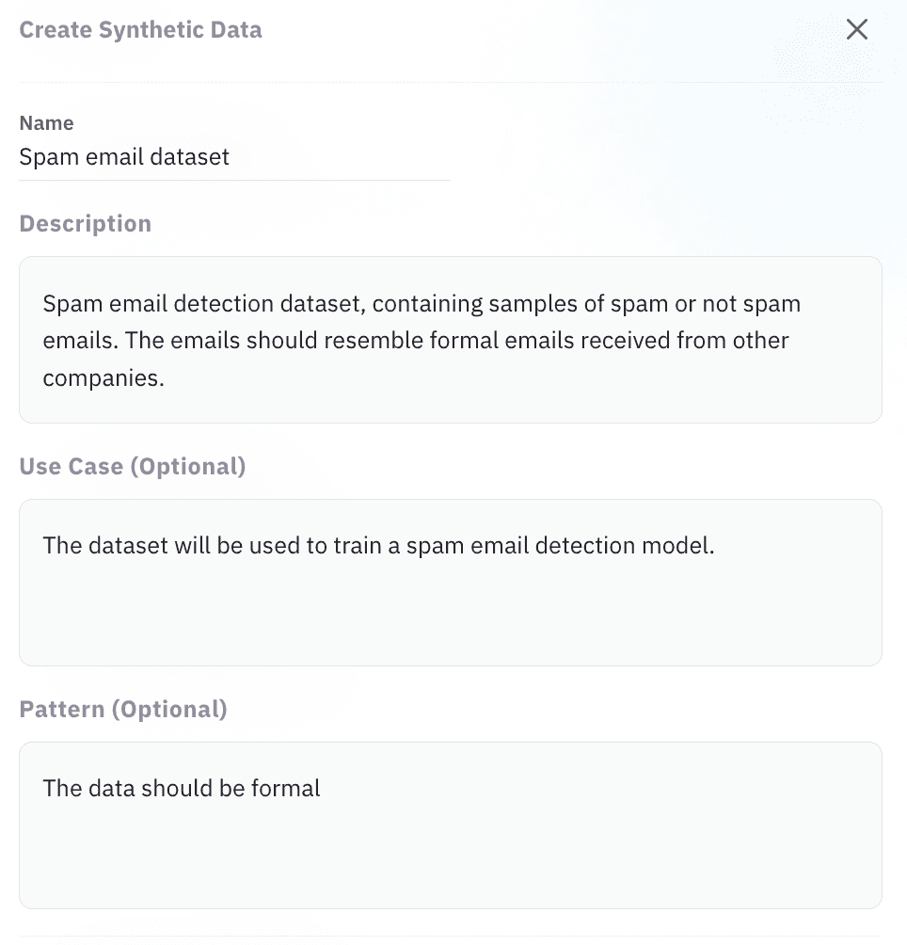Click the word 'Spam' in the Name field

[49, 157]
